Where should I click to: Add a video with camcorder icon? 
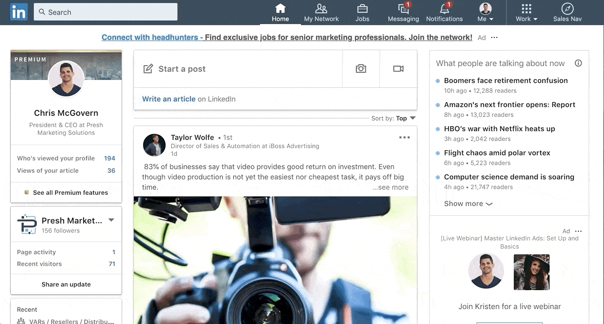click(398, 69)
